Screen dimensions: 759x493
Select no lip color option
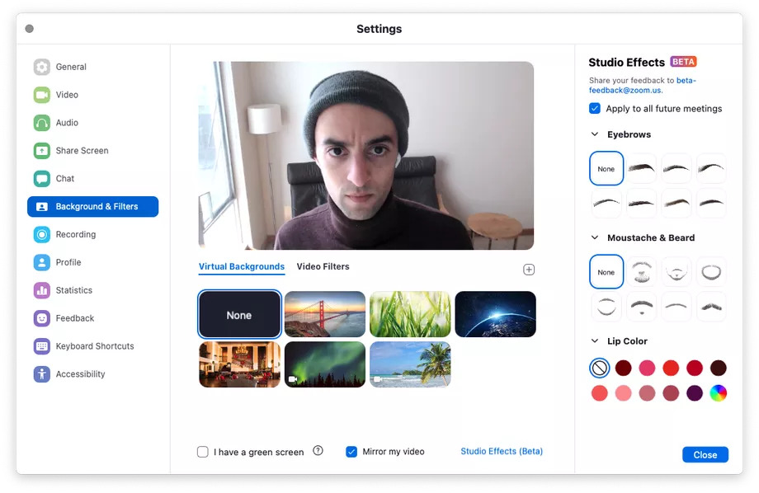(x=599, y=369)
